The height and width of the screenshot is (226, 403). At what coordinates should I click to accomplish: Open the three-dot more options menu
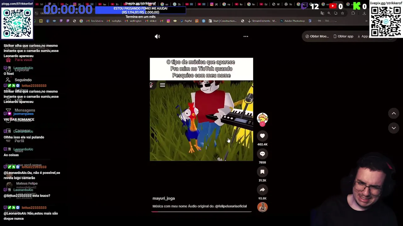[246, 36]
